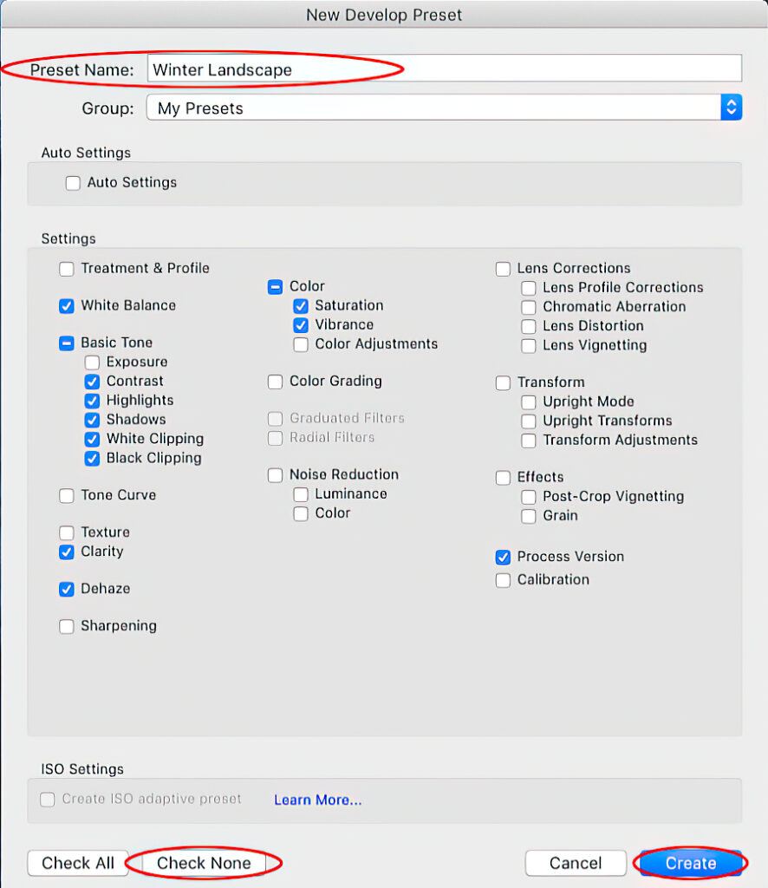Click the Preset Name text field

(x=444, y=69)
